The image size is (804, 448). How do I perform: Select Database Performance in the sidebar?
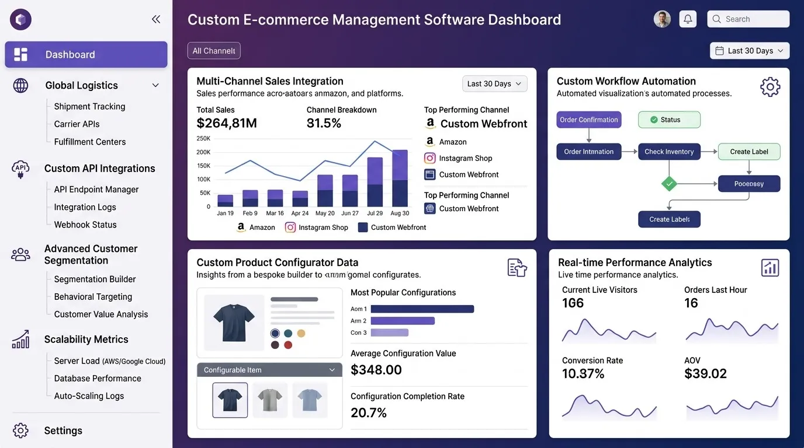coord(98,379)
